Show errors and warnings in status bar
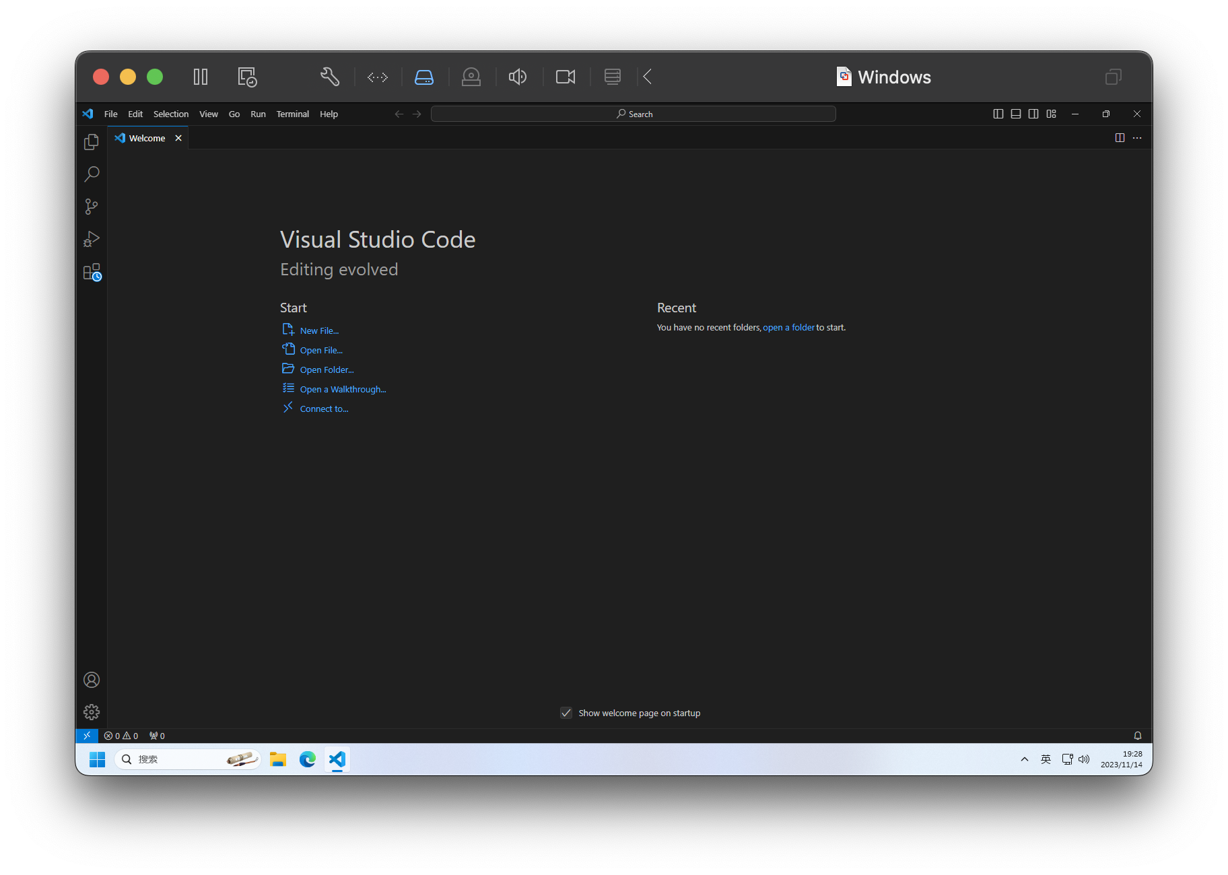 (x=121, y=736)
